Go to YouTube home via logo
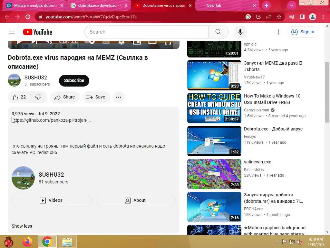The height and width of the screenshot is (248, 330). tap(38, 32)
